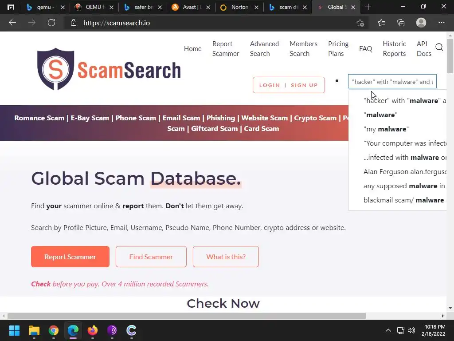Open the Advanced Search nav link
The width and height of the screenshot is (454, 341).
(264, 49)
